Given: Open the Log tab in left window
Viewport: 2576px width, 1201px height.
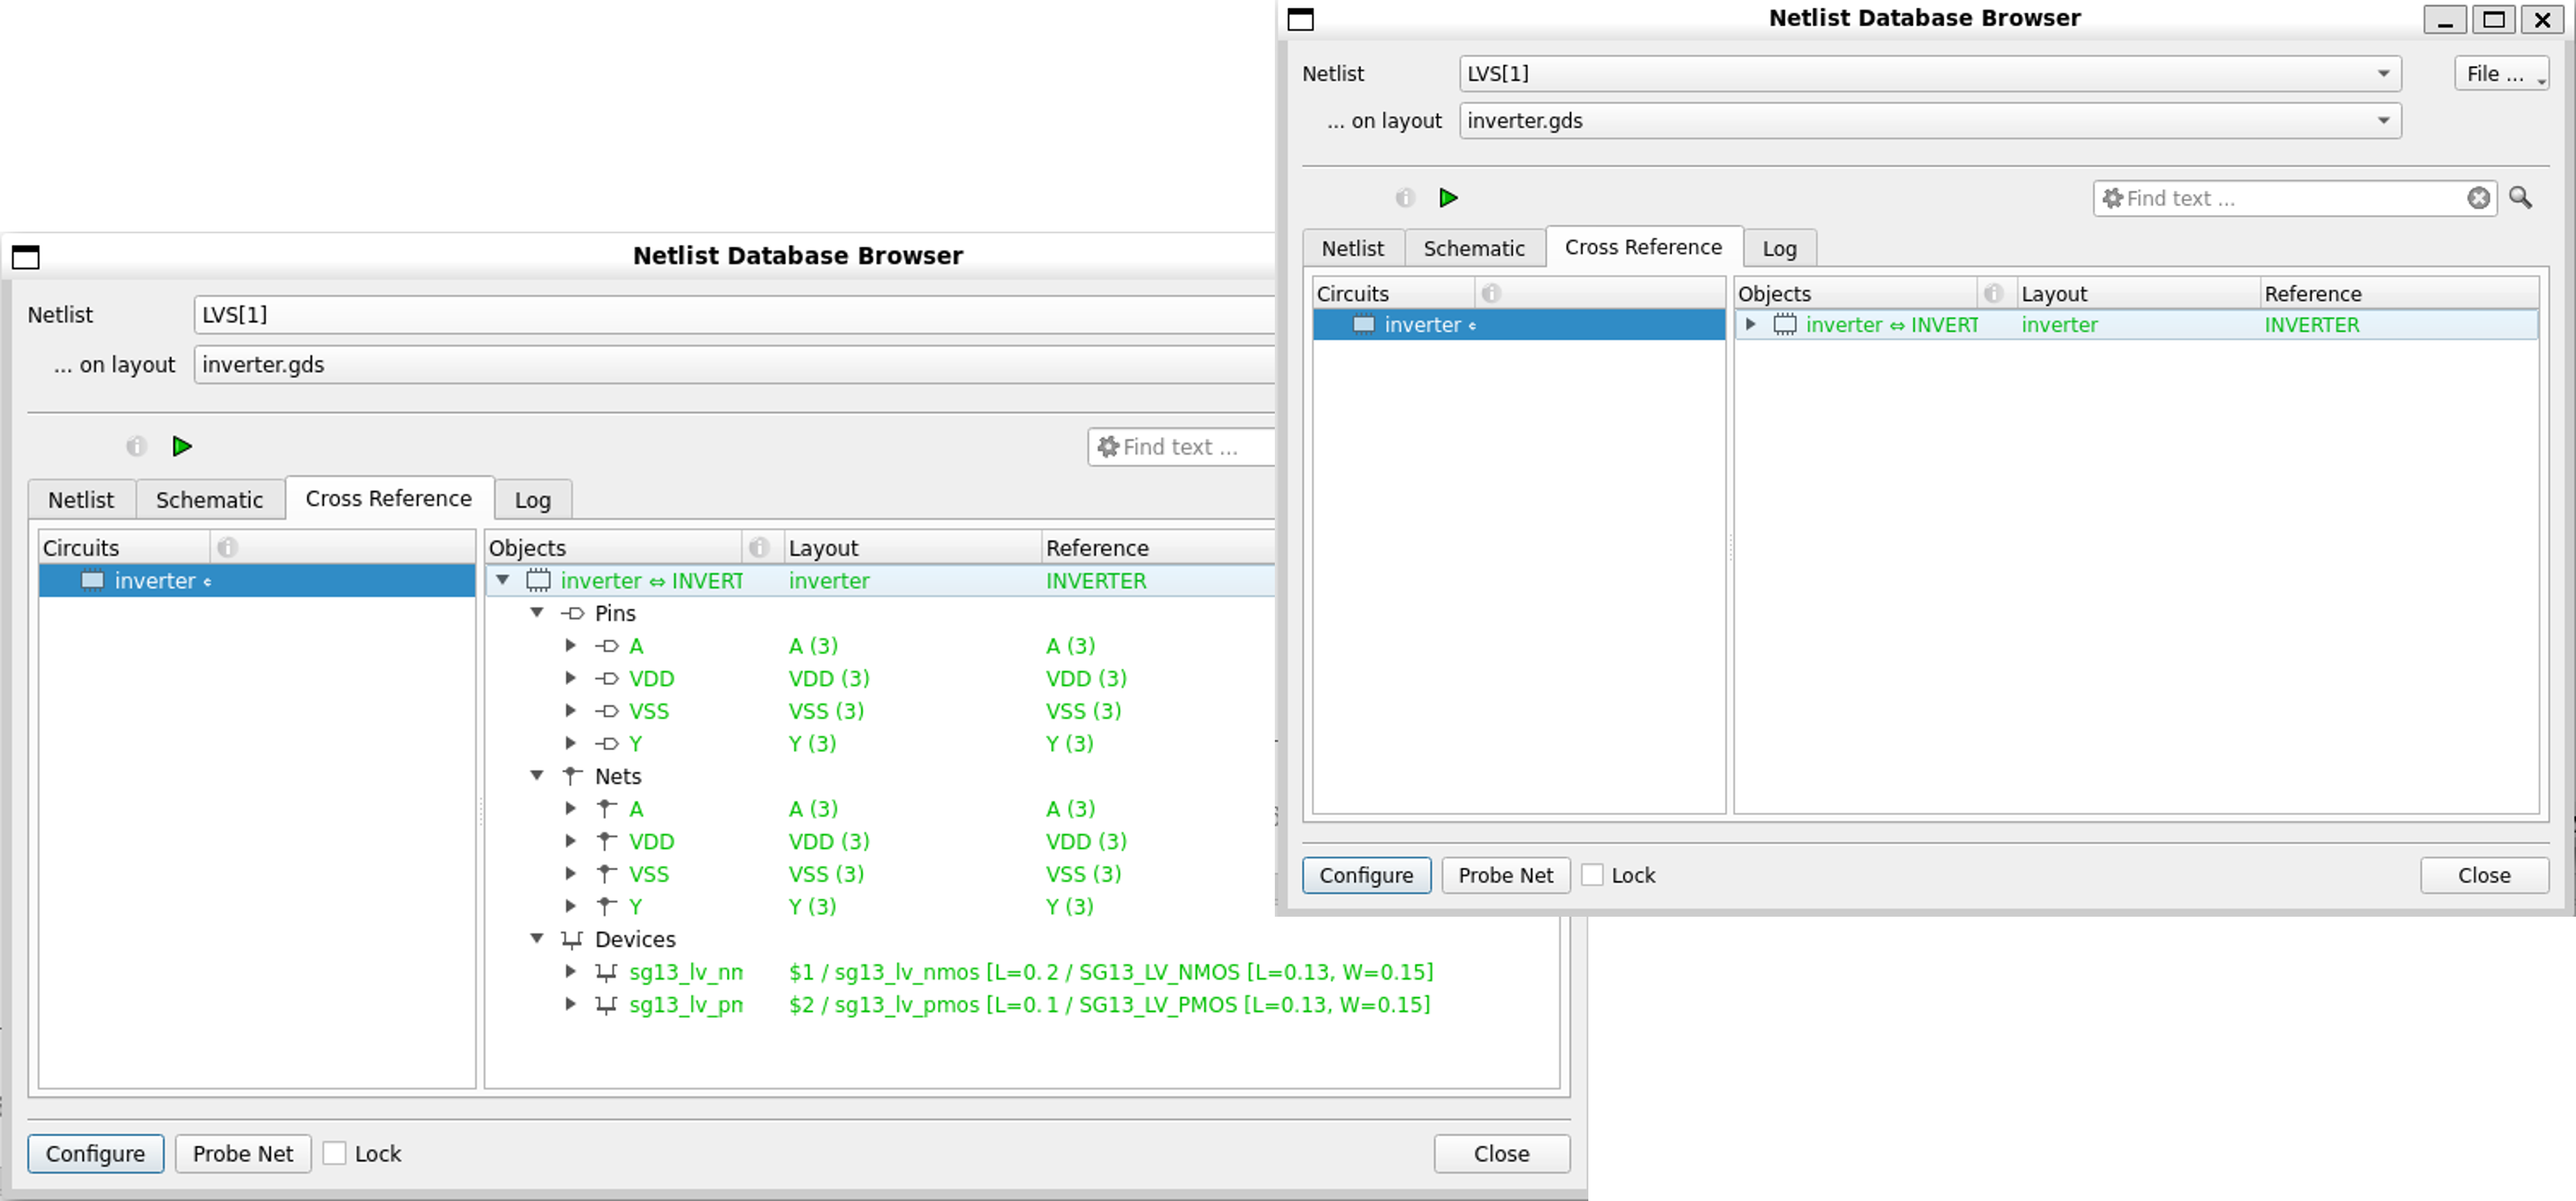Looking at the screenshot, I should (532, 500).
